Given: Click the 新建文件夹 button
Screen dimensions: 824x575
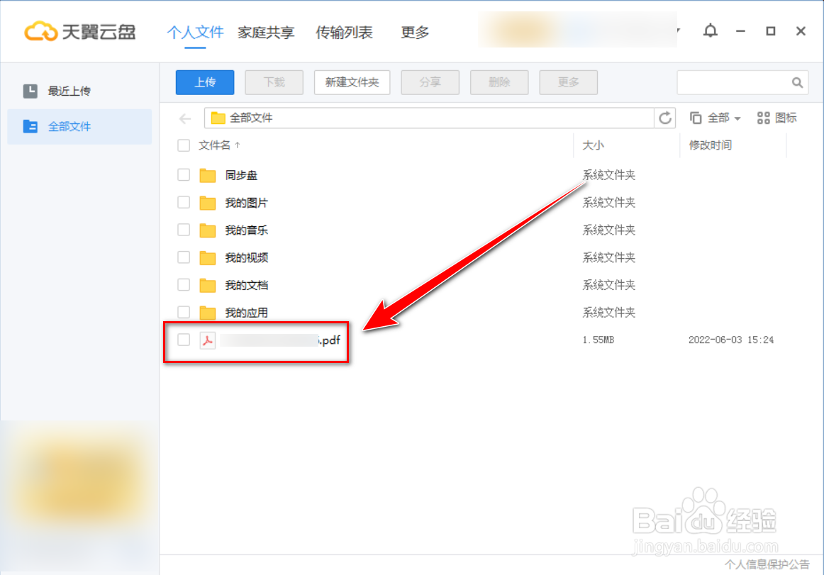Looking at the screenshot, I should pyautogui.click(x=352, y=82).
